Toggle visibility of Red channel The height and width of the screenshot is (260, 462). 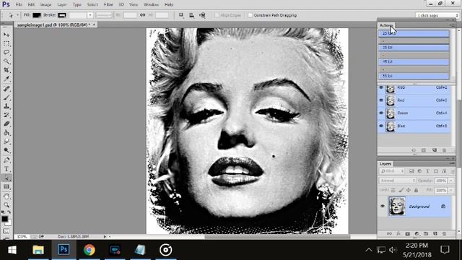point(381,100)
